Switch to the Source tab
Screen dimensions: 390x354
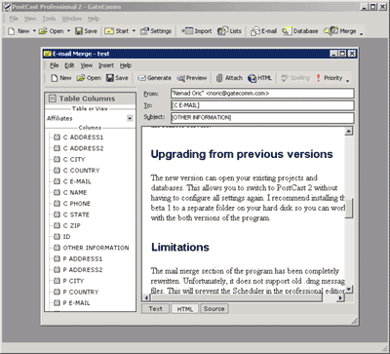pyautogui.click(x=214, y=309)
